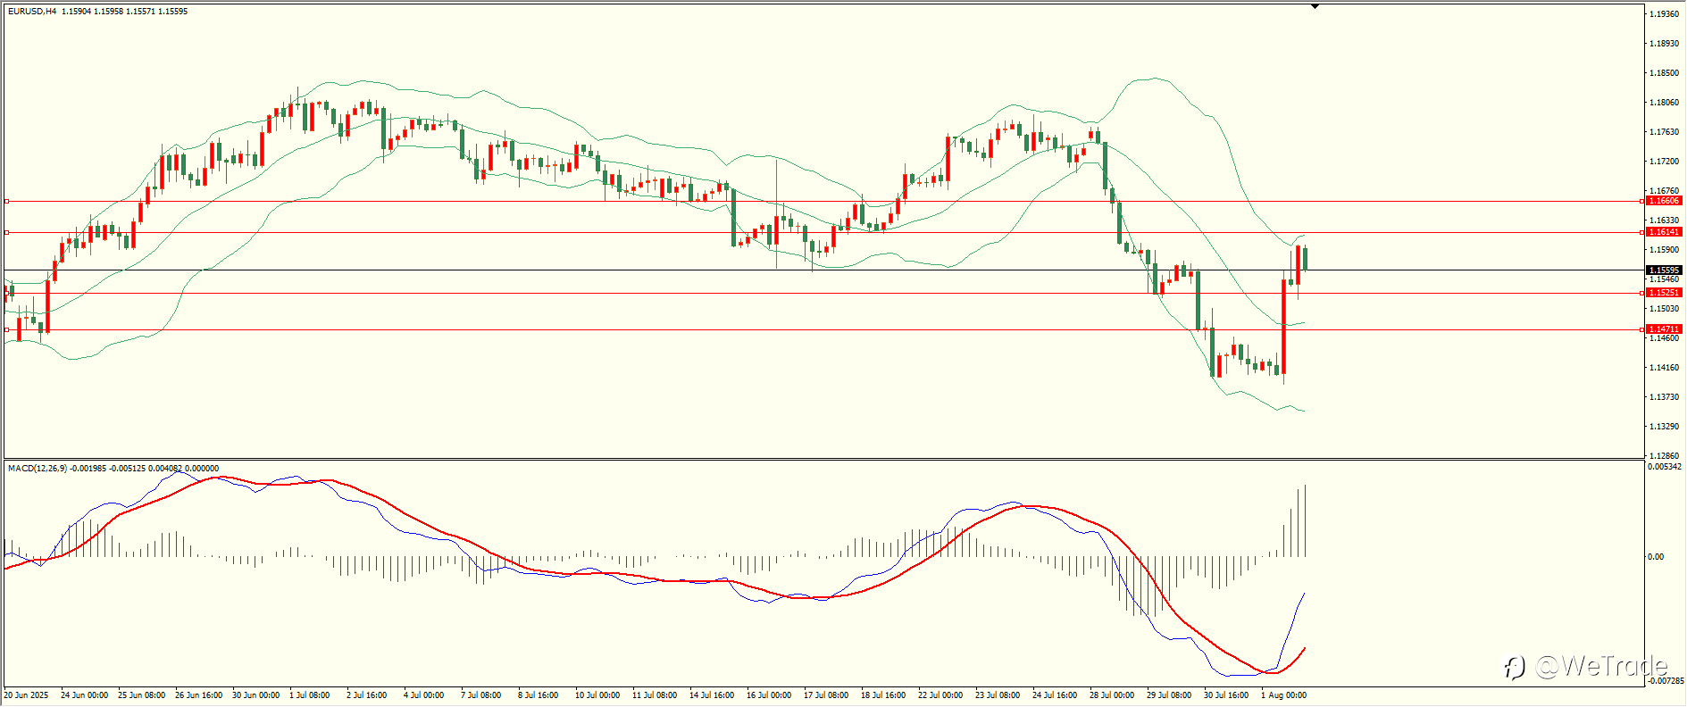Click the red 1.16141 price level tag
This screenshot has width=1687, height=707.
1665,232
